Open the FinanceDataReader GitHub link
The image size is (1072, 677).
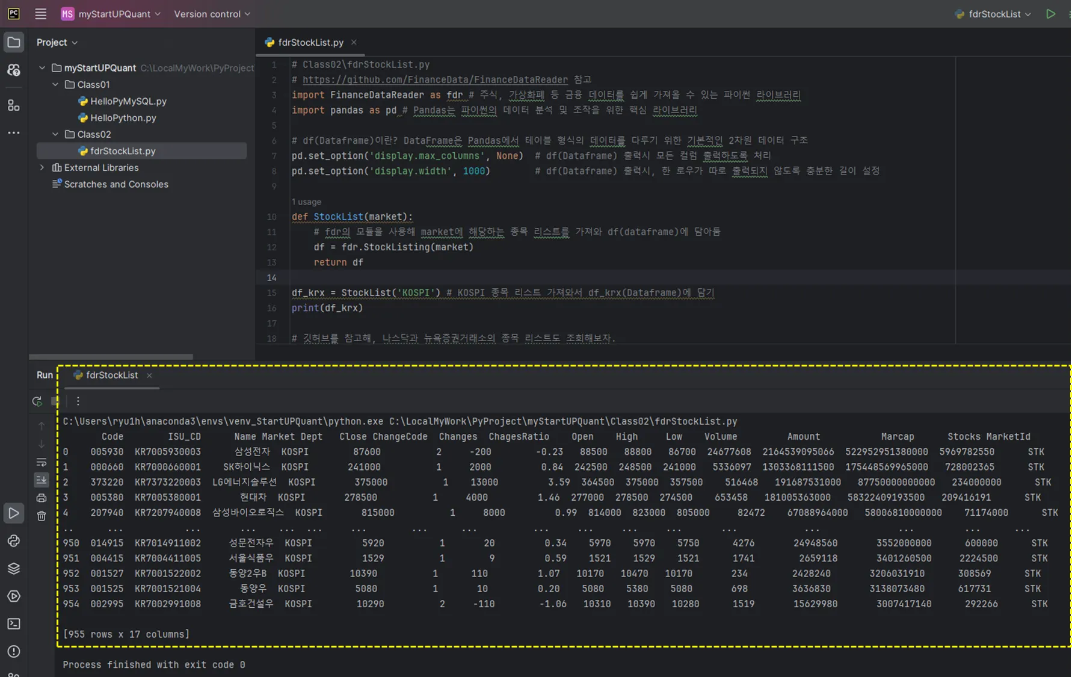(434, 80)
